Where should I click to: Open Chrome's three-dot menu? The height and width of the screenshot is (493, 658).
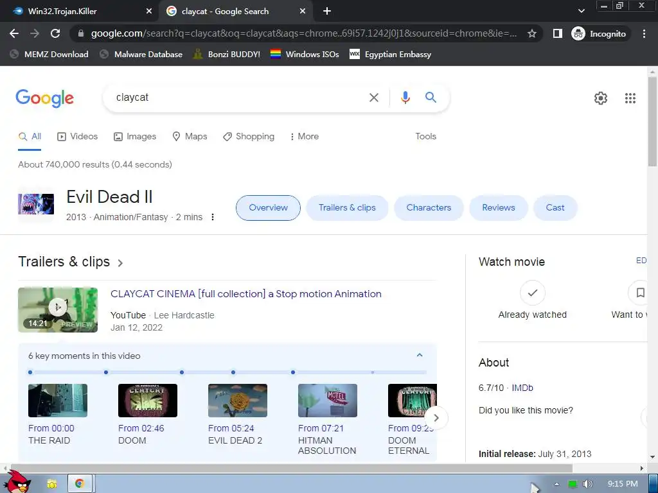click(644, 33)
